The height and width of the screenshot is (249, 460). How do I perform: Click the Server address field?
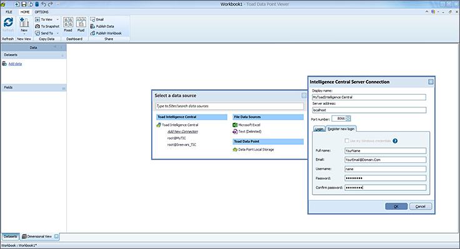pos(369,110)
